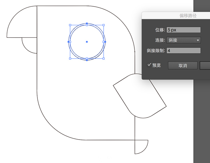Click the top-right bounding box handle of the circle
The image size is (210, 163).
104,25
